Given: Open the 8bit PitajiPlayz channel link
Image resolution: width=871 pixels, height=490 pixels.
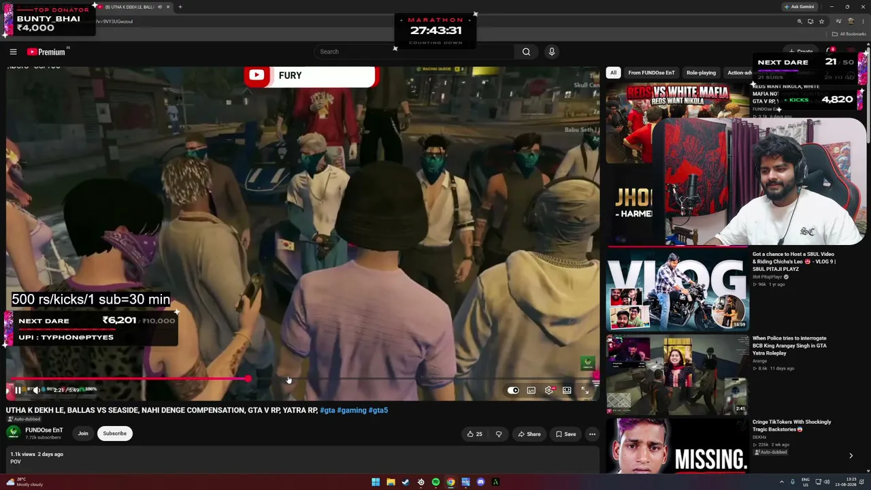Looking at the screenshot, I should click(x=768, y=277).
